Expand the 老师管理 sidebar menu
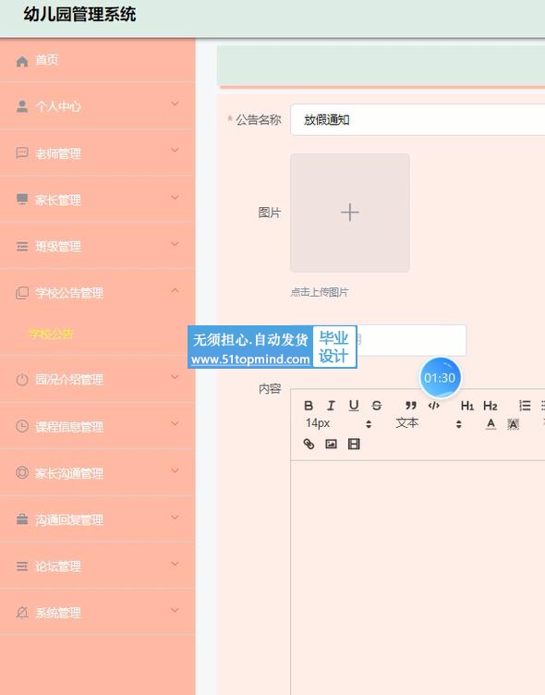Screen dimensions: 545x695 click(98, 153)
